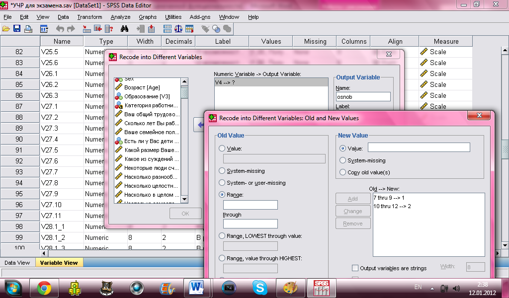Select 'V4 --> ?' in output list
The height and width of the screenshot is (298, 509).
coord(271,82)
